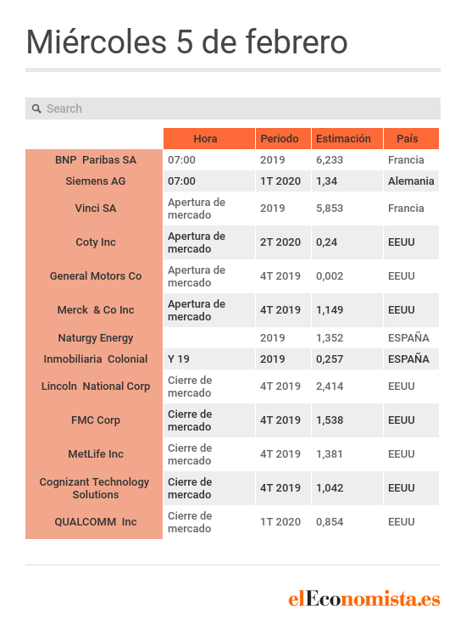
Task: Open the elEconomista.es logo link
Action: [364, 598]
